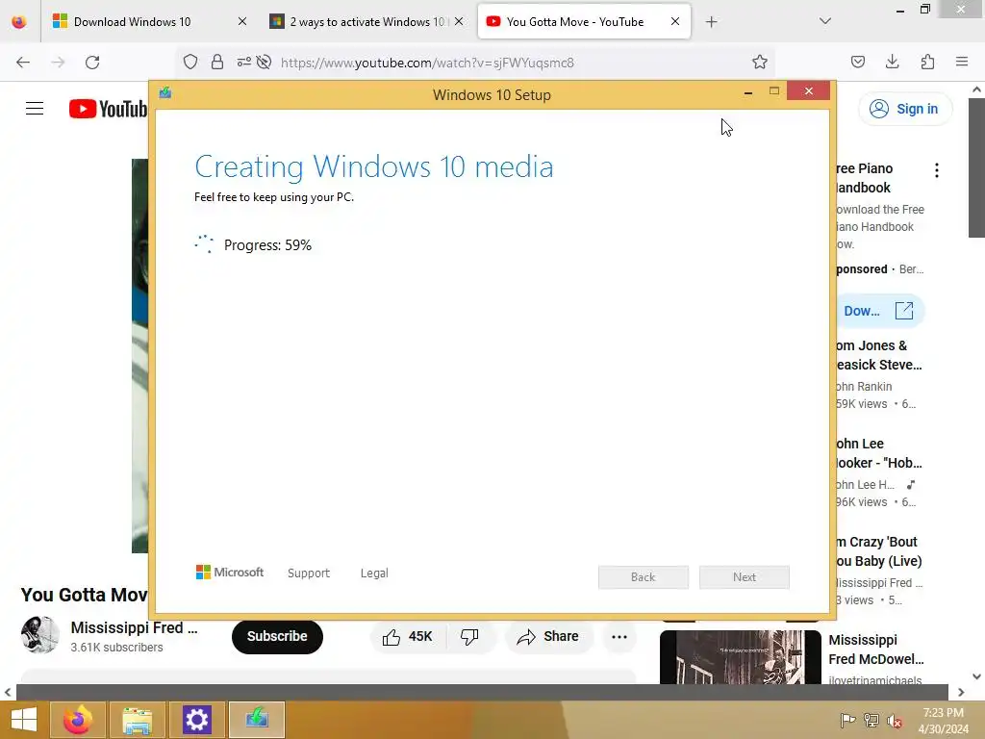Subscribe to the Mississippi Fred channel

click(x=277, y=636)
